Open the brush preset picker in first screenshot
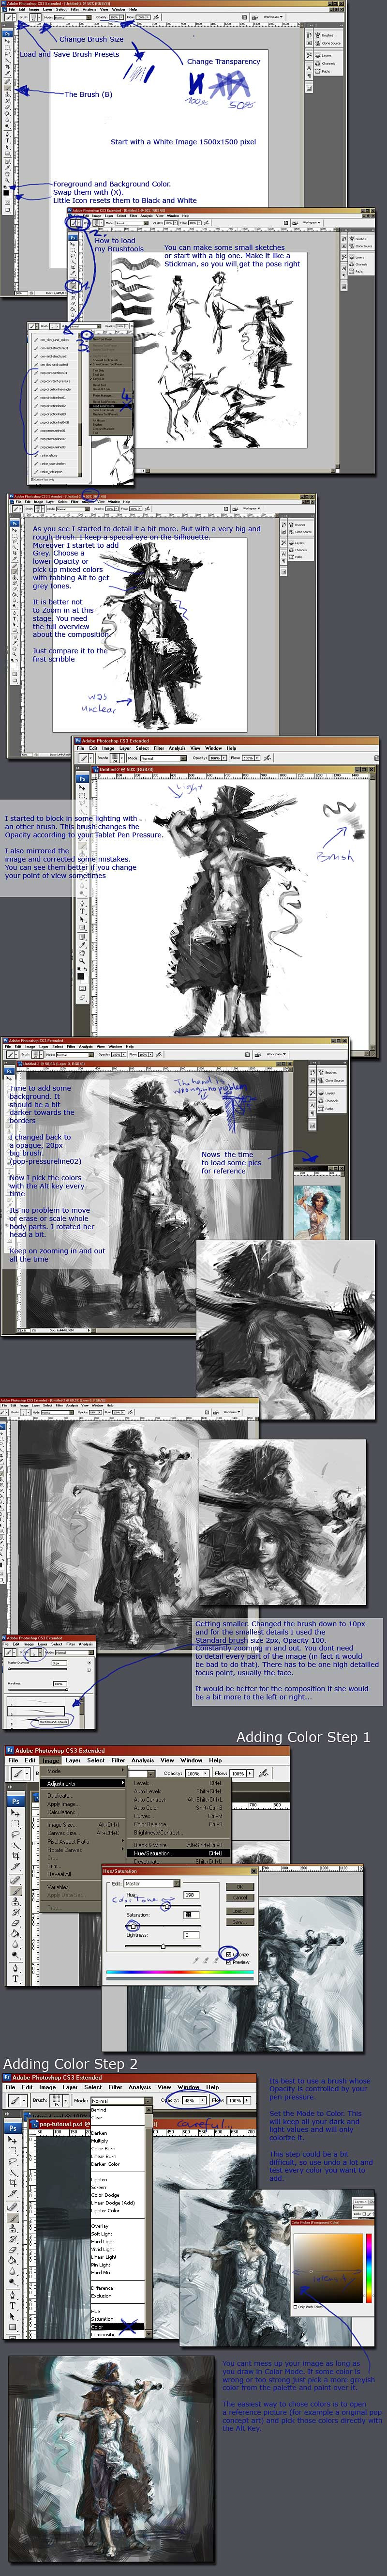The height and width of the screenshot is (2576, 387). coord(35,17)
